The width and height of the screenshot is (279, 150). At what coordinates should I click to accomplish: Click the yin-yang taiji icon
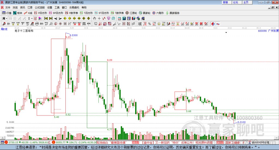click(x=213, y=24)
